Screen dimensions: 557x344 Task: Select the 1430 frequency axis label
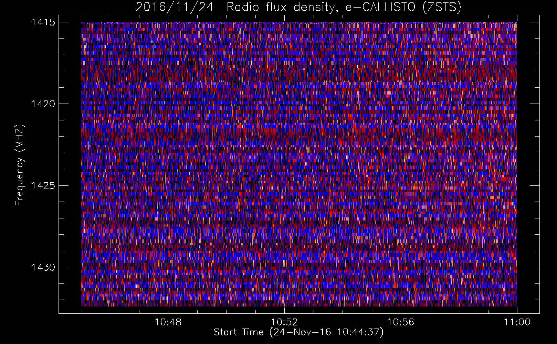pos(43,267)
